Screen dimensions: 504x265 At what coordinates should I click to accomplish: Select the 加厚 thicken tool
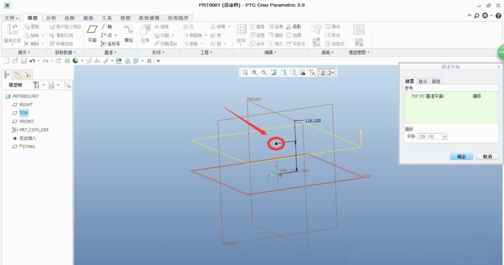294,35
